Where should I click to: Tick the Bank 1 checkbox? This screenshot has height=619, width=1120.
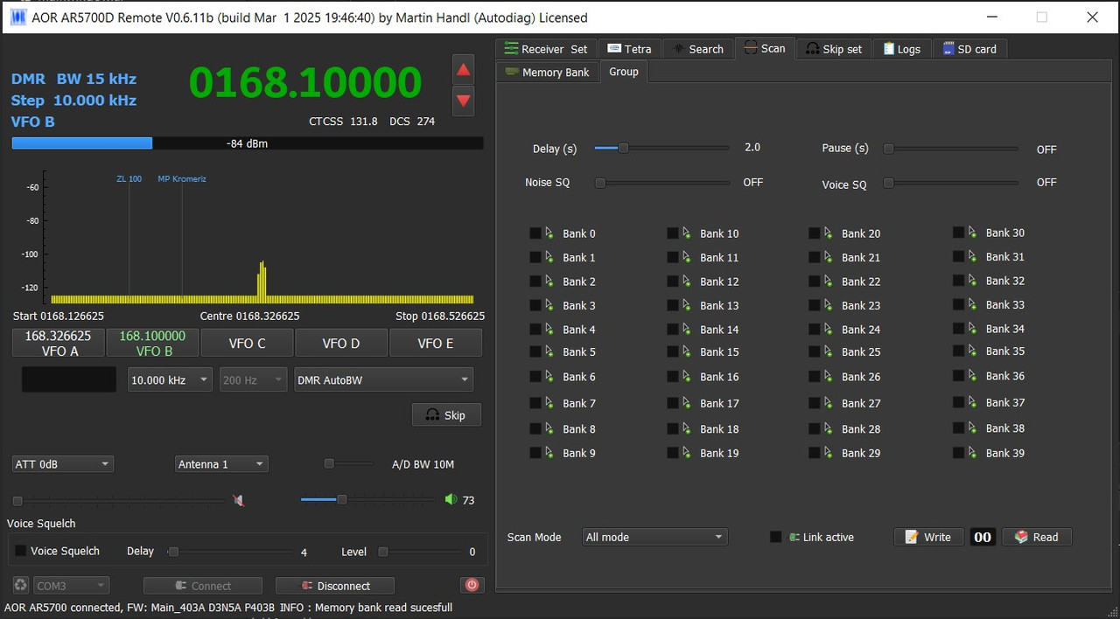pyautogui.click(x=535, y=257)
